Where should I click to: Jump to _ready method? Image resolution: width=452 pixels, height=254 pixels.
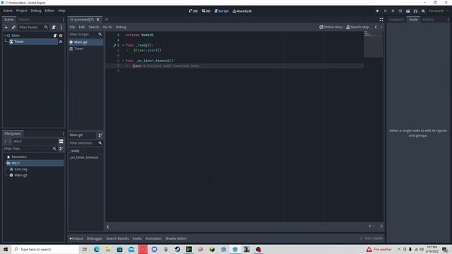[x=74, y=151]
